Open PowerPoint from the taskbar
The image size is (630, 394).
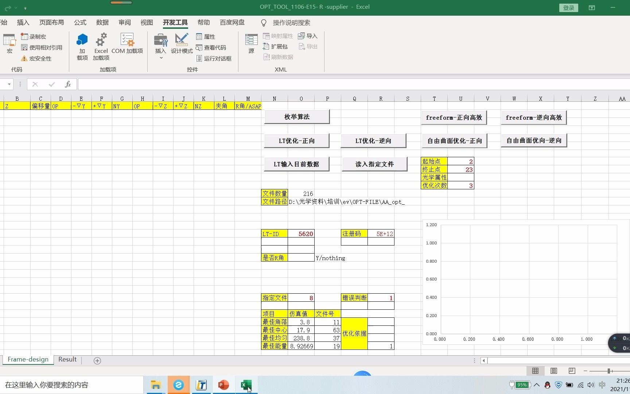point(223,385)
